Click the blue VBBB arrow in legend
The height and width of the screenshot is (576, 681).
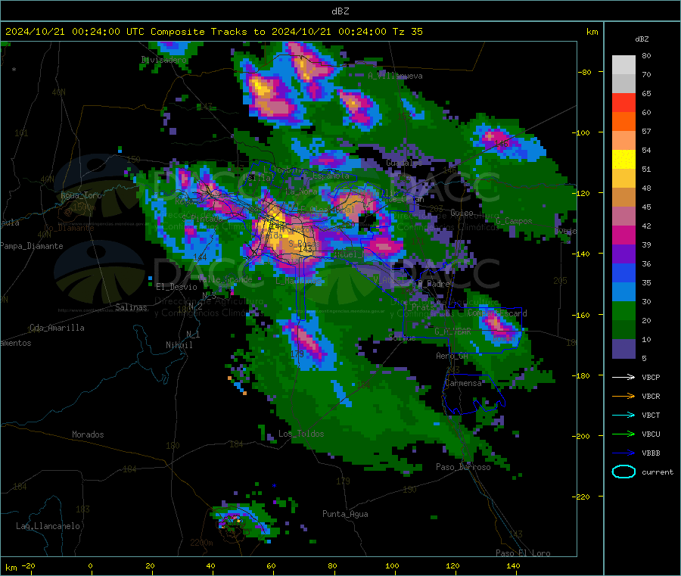tap(623, 453)
